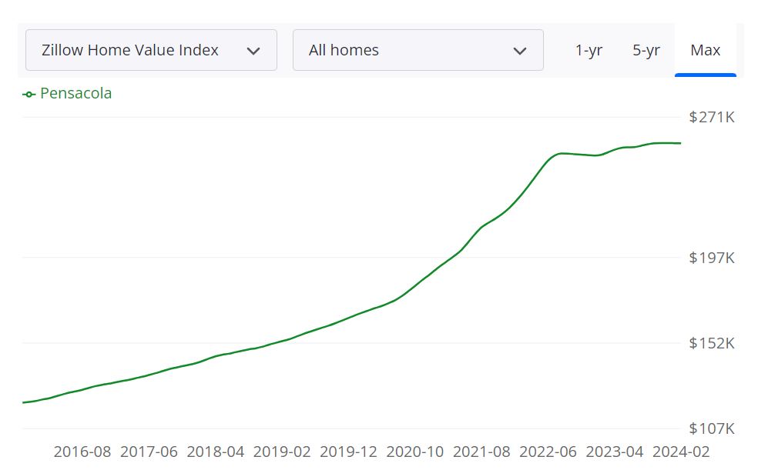Select the $152K axis value
Screen dimensions: 768x470
point(712,343)
